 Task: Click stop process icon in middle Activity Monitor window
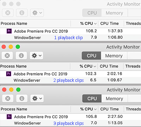(x=7, y=55)
